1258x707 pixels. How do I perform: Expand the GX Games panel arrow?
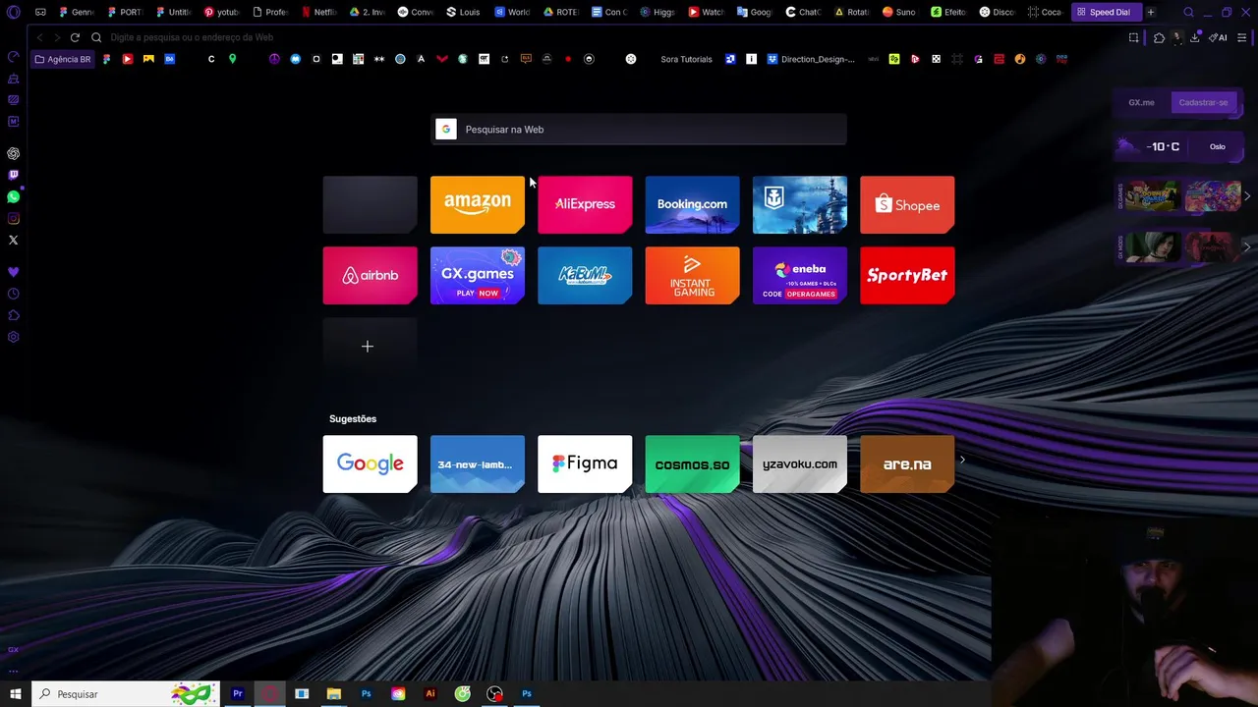[1247, 196]
